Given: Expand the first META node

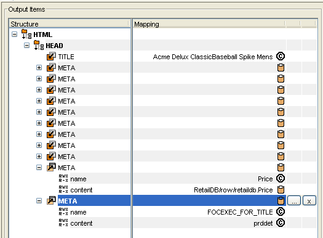Looking at the screenshot, I should pyautogui.click(x=39, y=67).
